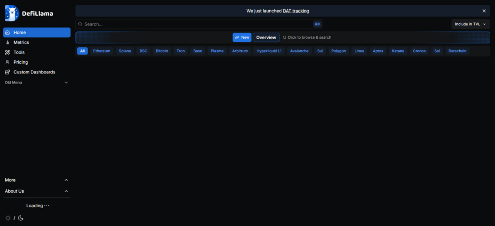The width and height of the screenshot is (495, 226).
Task: Click the Pricing person icon
Action: (x=8, y=62)
